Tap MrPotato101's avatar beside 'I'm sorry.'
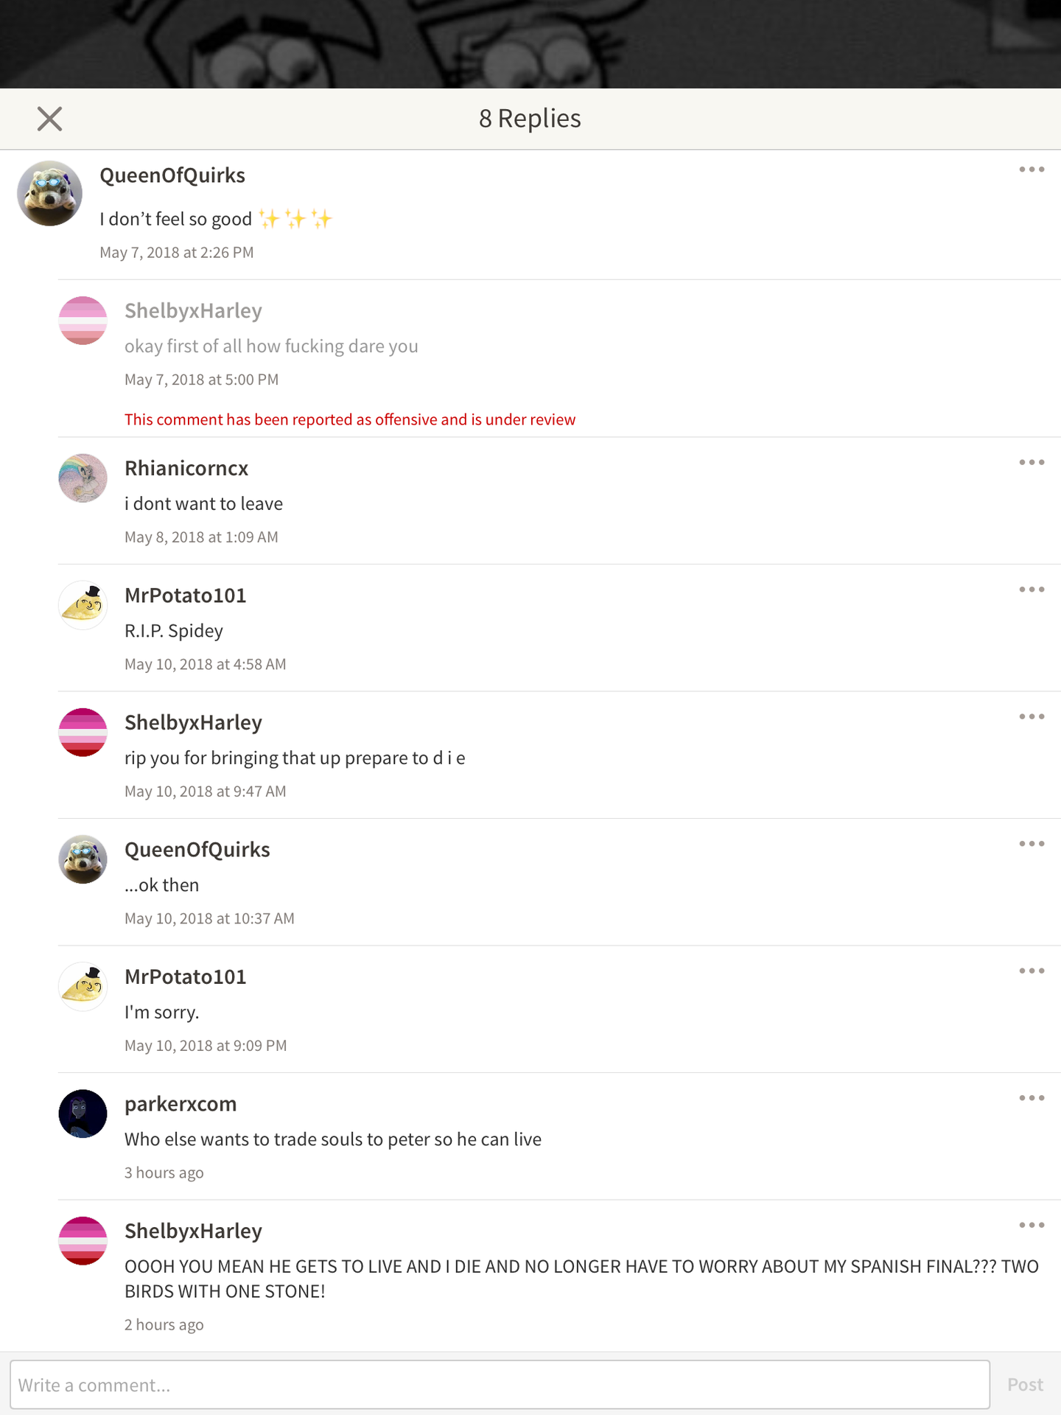Viewport: 1061px width, 1415px height. (83, 986)
